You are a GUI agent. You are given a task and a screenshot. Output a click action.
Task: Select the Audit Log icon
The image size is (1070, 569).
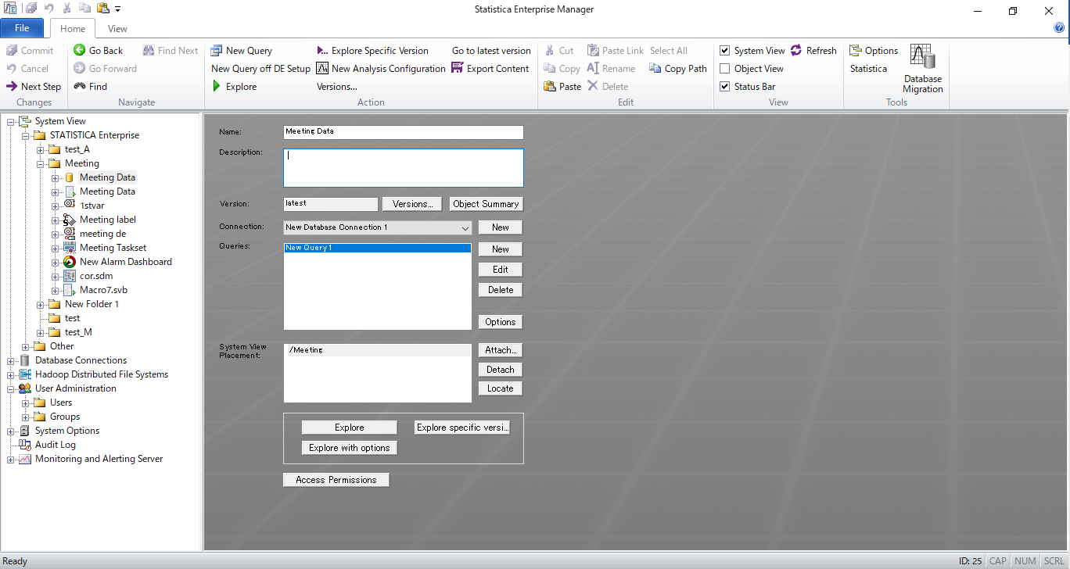coord(24,444)
